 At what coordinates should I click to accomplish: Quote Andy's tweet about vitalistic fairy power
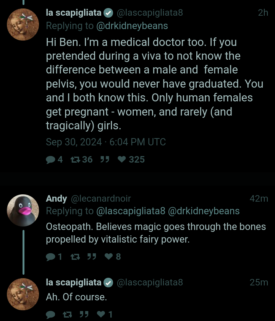click(91, 257)
